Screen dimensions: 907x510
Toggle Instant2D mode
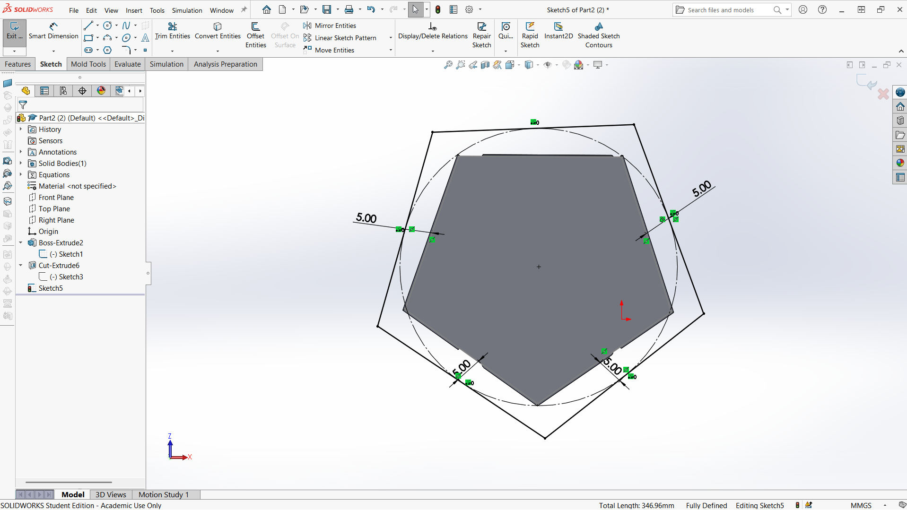(x=558, y=31)
